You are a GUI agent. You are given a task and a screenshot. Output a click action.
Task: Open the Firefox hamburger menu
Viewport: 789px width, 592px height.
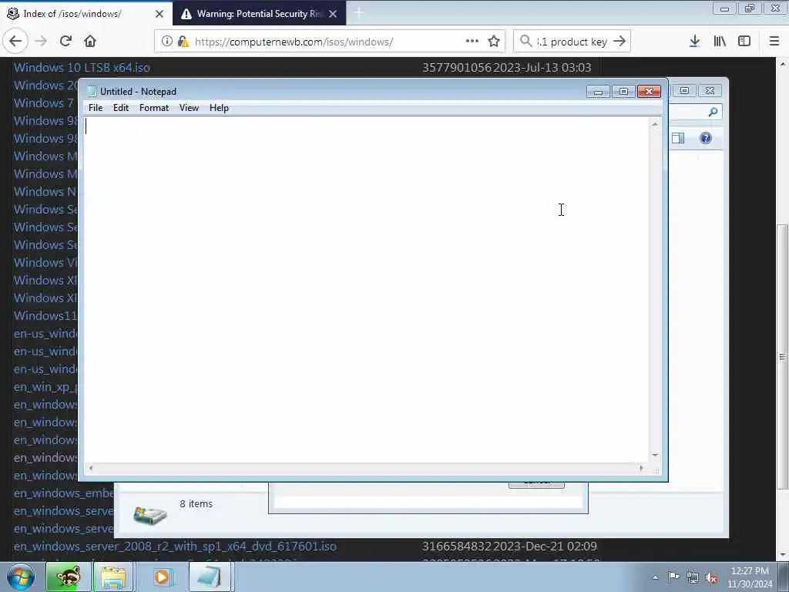[x=774, y=42]
